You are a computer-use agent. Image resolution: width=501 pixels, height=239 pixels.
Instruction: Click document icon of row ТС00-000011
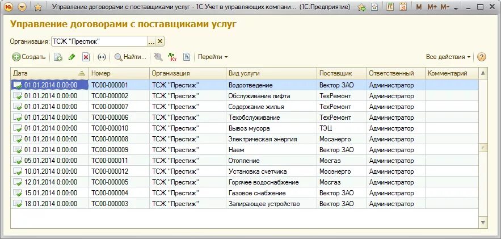(17, 161)
